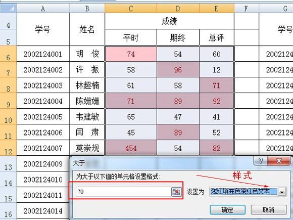Click the 总评 header cell

coord(217,37)
